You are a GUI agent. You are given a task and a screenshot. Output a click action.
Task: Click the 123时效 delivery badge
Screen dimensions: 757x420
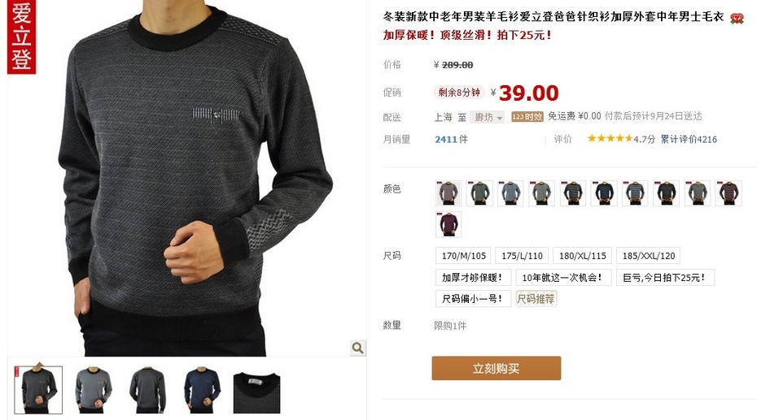527,116
